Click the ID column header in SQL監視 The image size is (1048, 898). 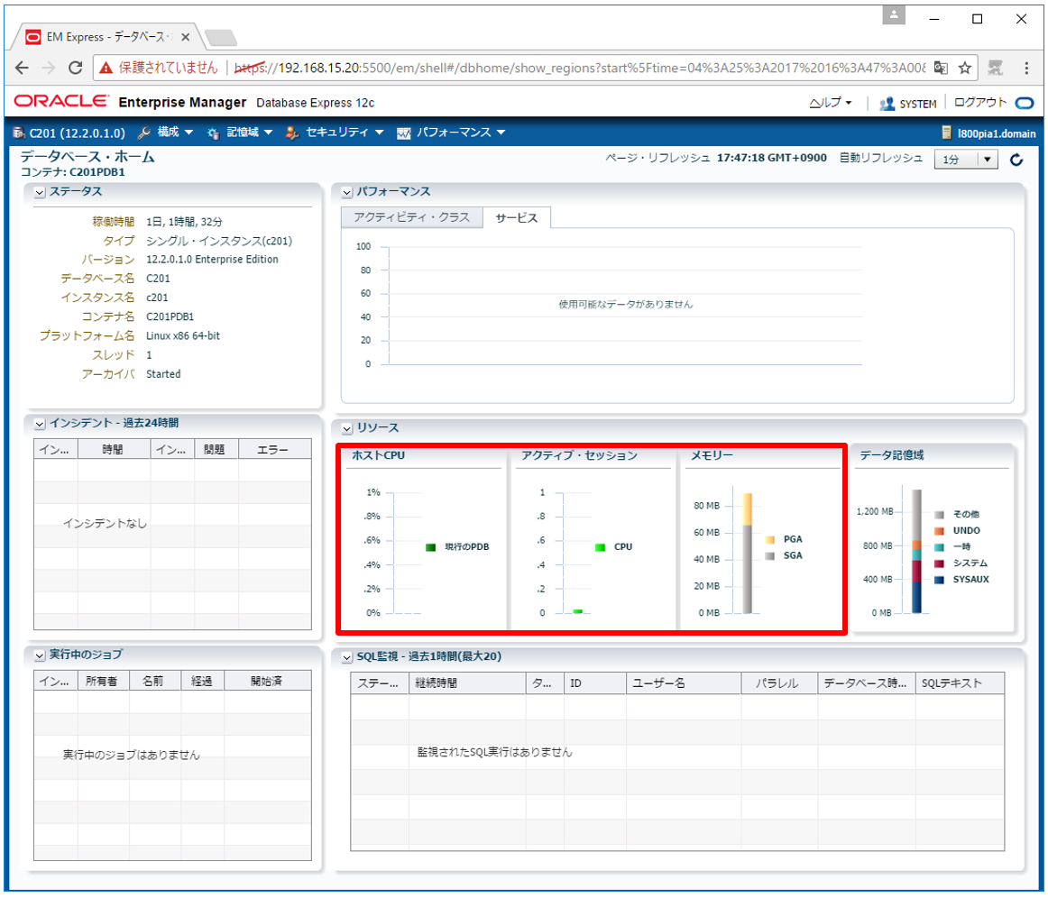[595, 683]
